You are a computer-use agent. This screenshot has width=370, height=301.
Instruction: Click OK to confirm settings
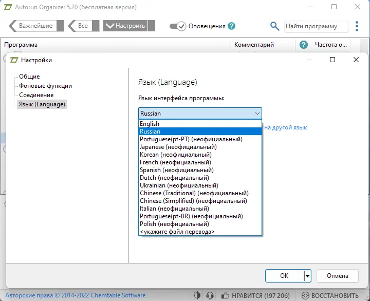(x=284, y=276)
